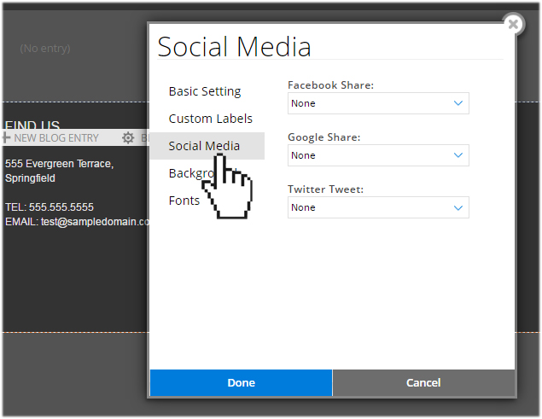The image size is (542, 419).
Task: Click the Done button
Action: (x=241, y=382)
